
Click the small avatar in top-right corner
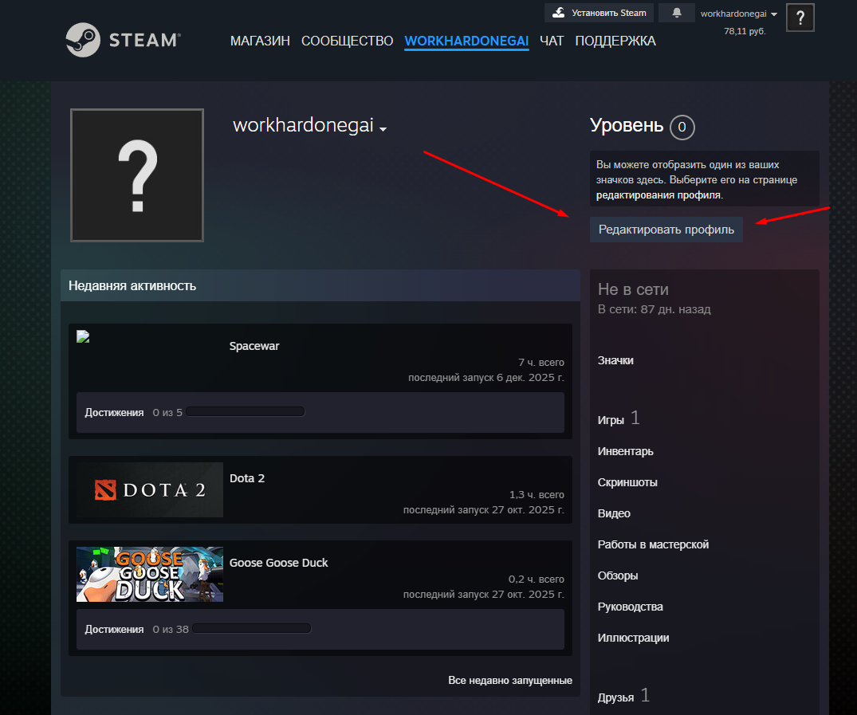(x=800, y=17)
